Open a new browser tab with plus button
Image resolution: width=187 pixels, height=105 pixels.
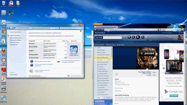pyautogui.click(x=120, y=27)
